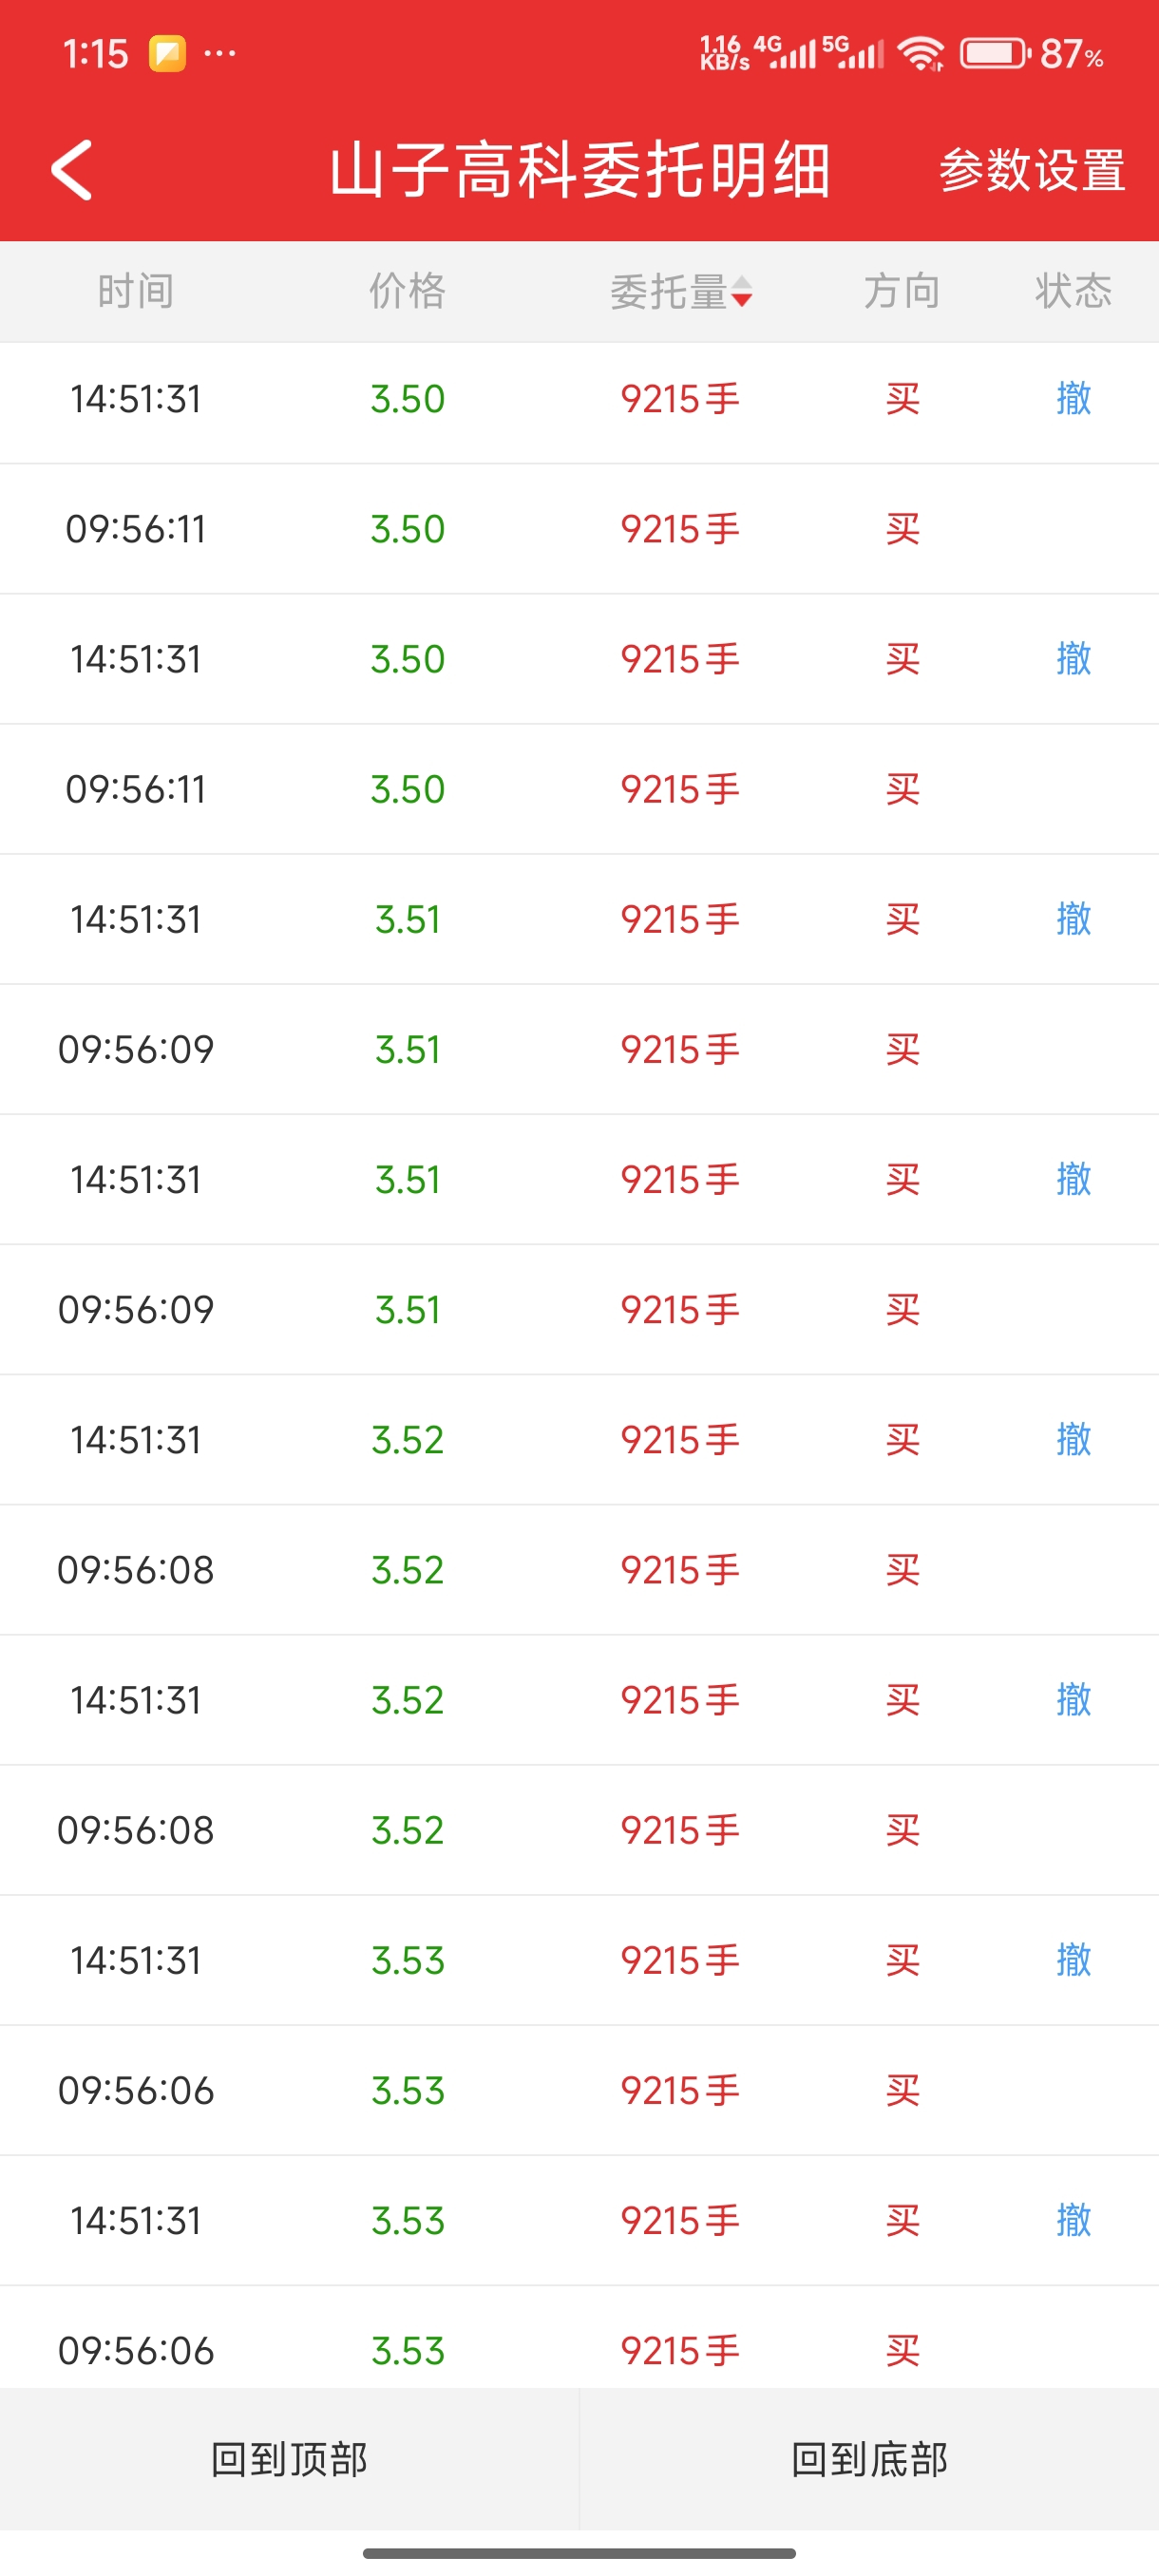The image size is (1159, 2576).
Task: Tap the 5G signal strength icon
Action: 855,52
